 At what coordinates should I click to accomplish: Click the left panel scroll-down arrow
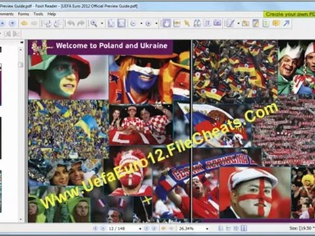click(x=21, y=219)
